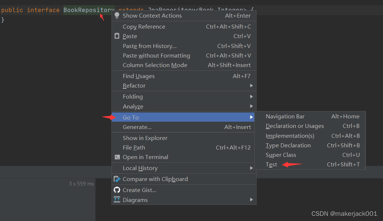Click the lightbulb Show Context Actions icon

tap(117, 15)
